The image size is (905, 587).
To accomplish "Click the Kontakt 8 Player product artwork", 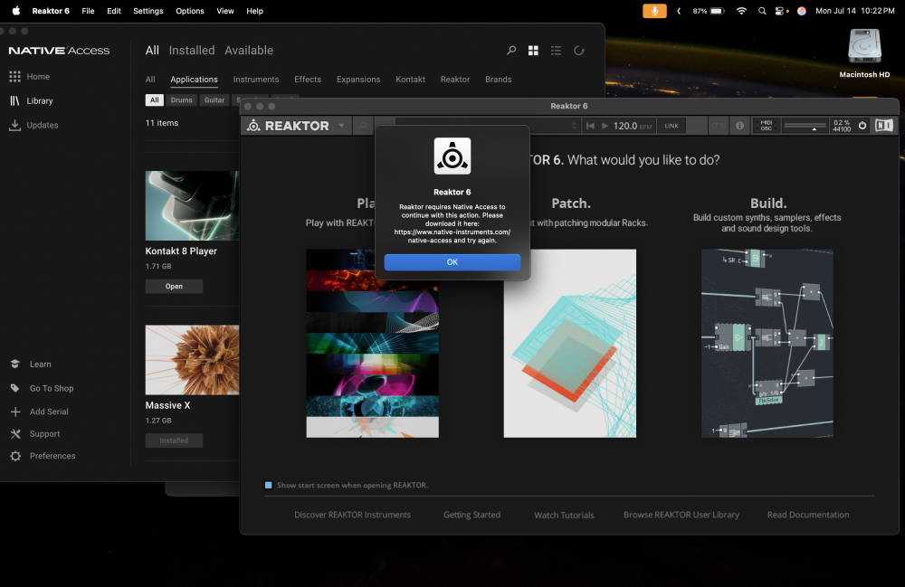I will 192,206.
